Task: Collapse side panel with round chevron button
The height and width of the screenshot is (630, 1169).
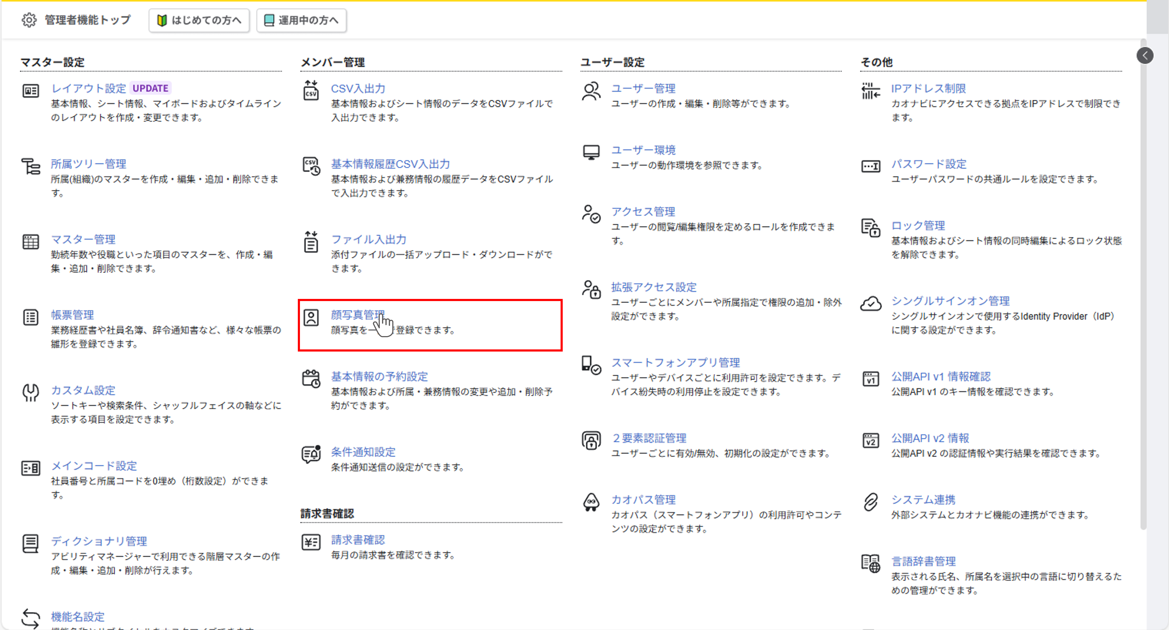Action: click(1145, 55)
